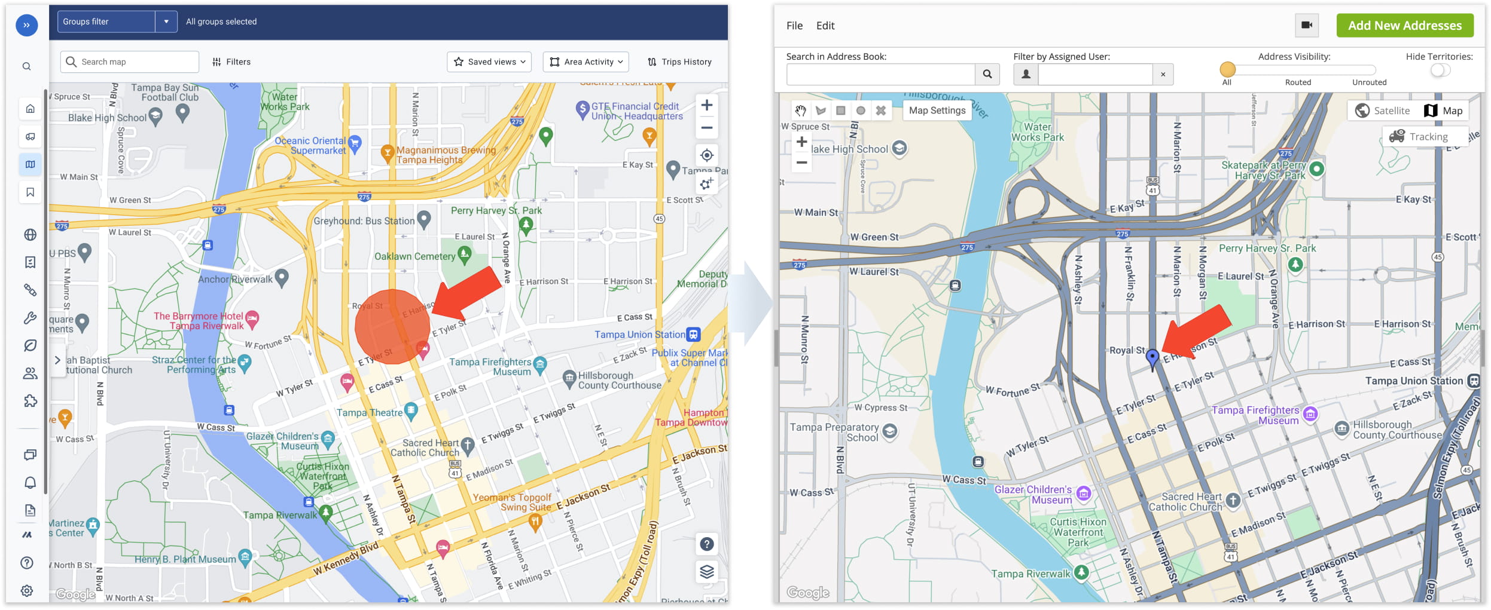Click the magnifier address book search button
This screenshot has width=1491, height=610.
pos(987,74)
